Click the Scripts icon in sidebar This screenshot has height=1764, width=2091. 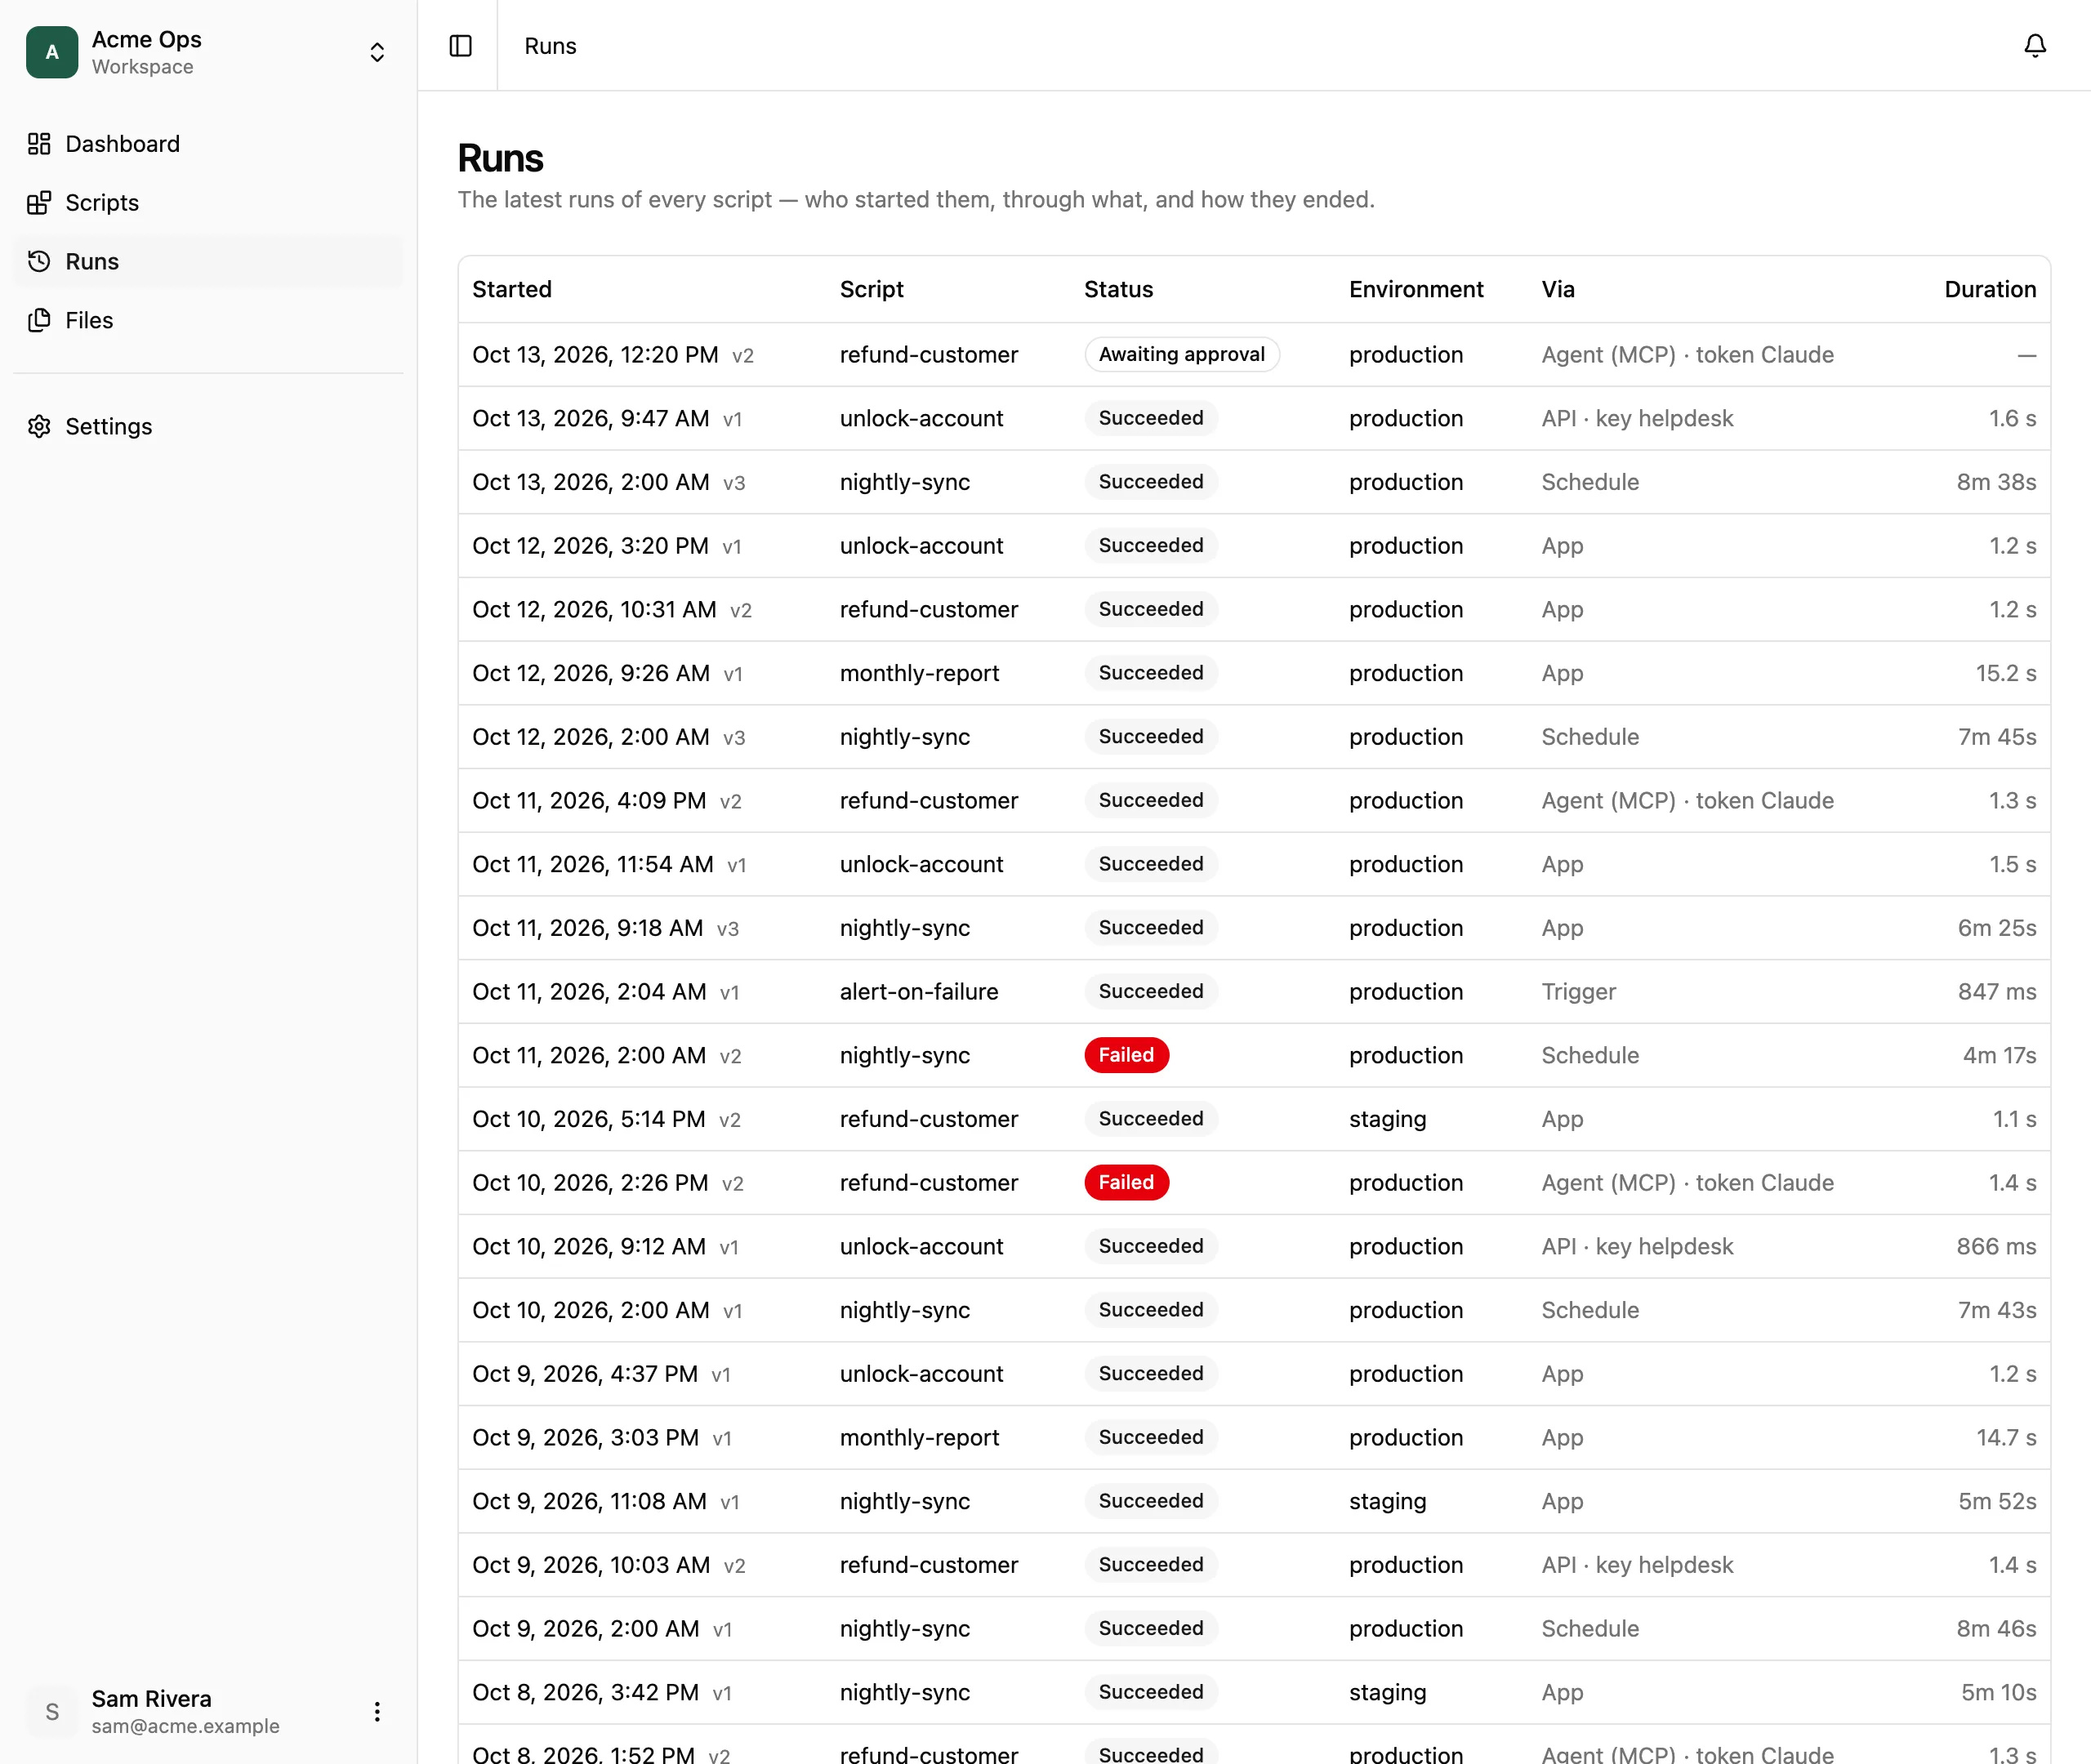(x=39, y=203)
